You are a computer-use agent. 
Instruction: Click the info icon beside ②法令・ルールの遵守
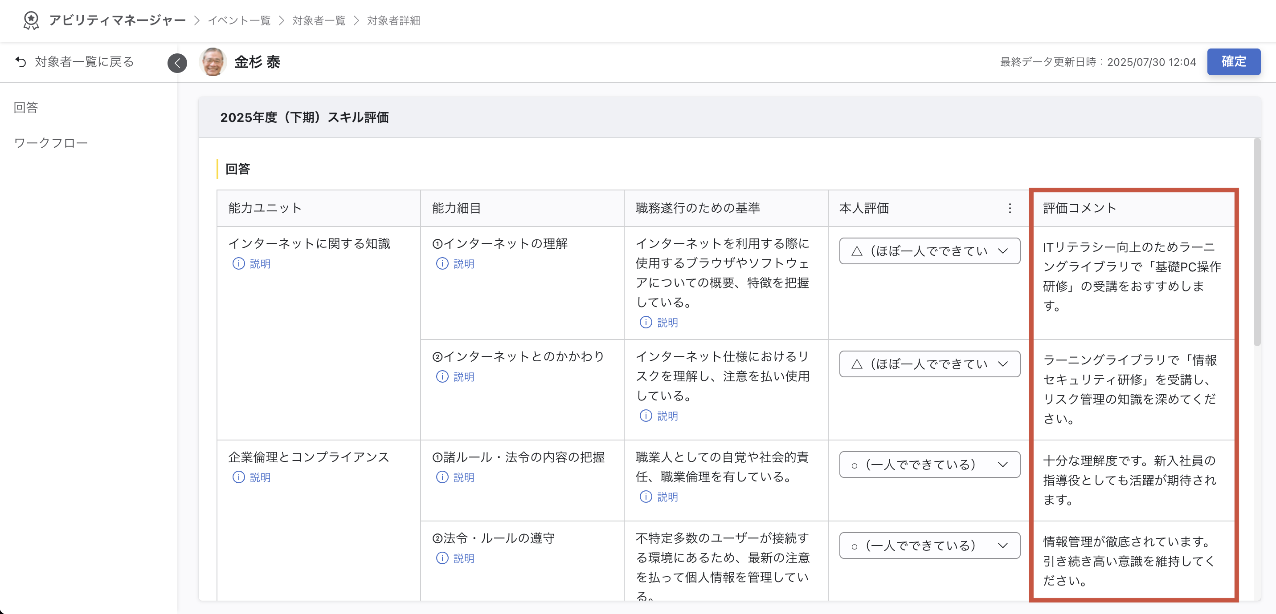(442, 558)
